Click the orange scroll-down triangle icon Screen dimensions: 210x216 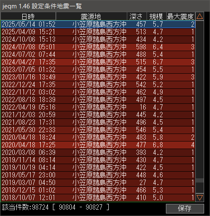click(x=199, y=198)
